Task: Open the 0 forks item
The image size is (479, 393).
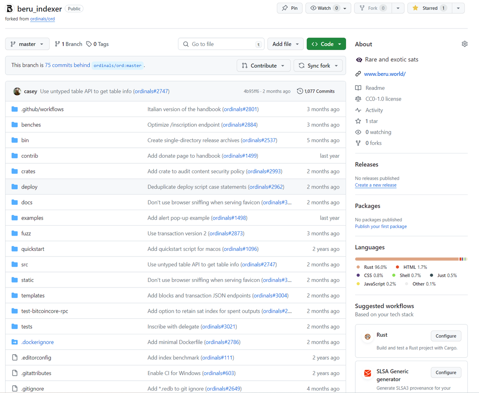Action: [x=368, y=143]
